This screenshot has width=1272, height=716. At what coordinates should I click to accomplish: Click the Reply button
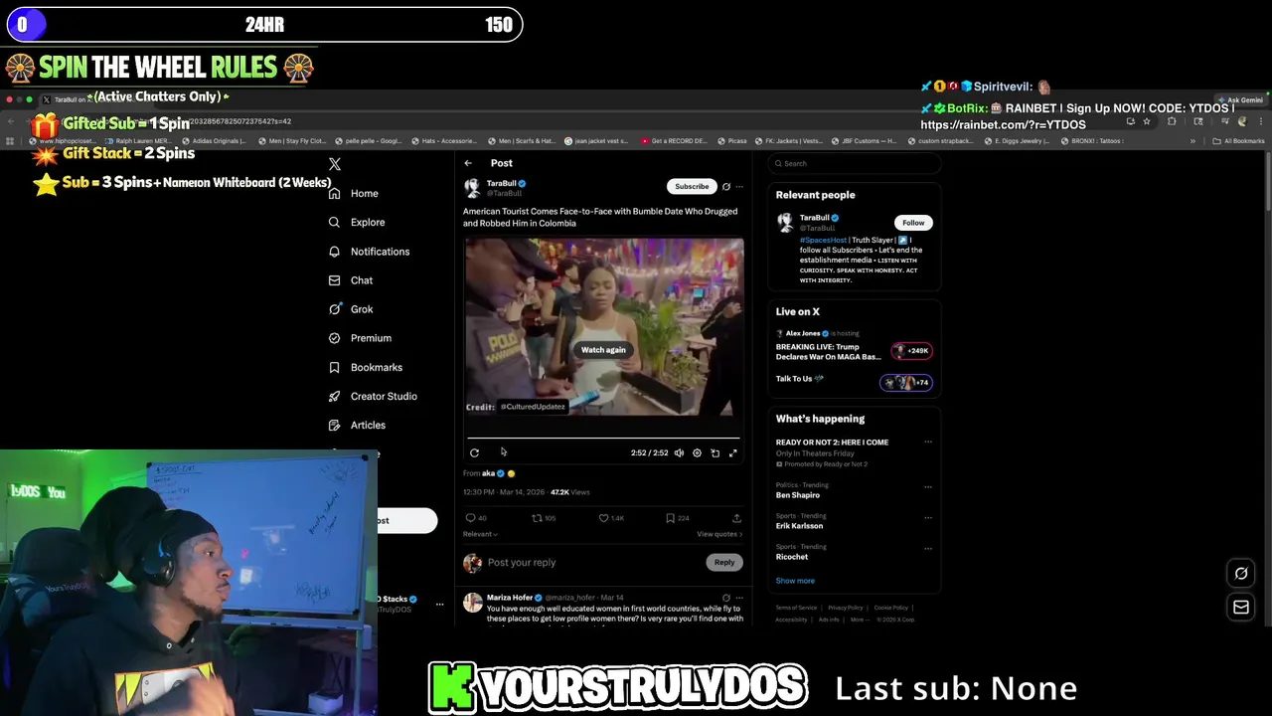click(724, 563)
